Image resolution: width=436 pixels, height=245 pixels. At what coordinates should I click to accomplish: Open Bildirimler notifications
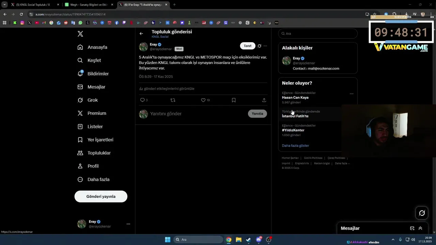point(93,73)
